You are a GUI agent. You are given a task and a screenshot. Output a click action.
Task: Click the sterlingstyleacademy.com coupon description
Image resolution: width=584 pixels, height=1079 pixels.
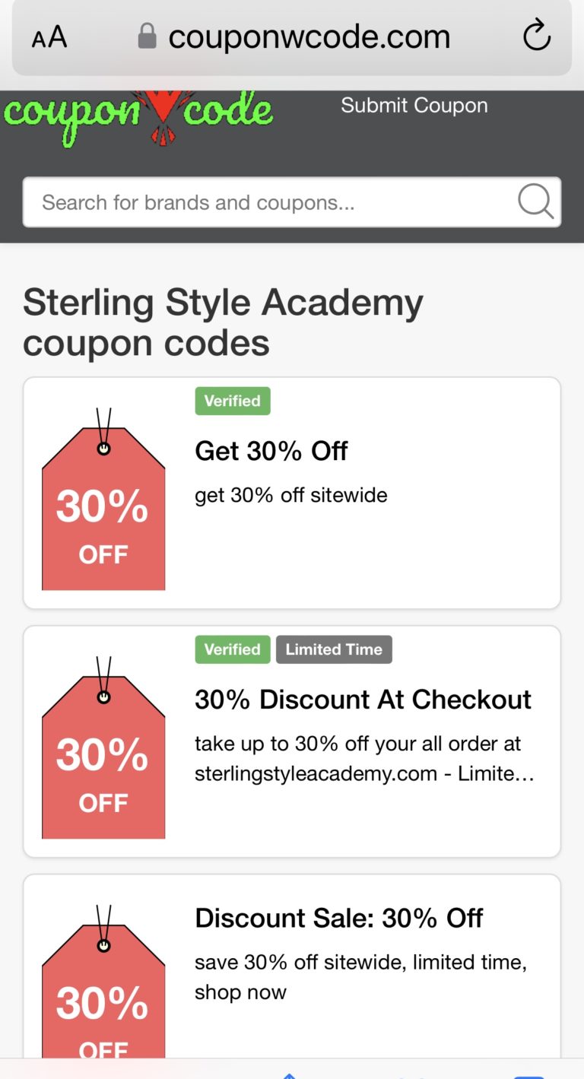point(364,759)
